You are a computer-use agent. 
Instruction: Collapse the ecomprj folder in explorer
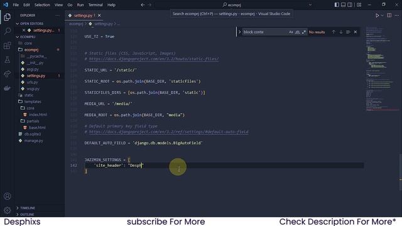pyautogui.click(x=31, y=50)
